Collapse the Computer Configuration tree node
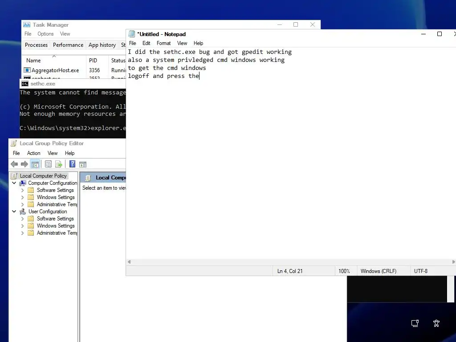456x342 pixels. click(14, 183)
